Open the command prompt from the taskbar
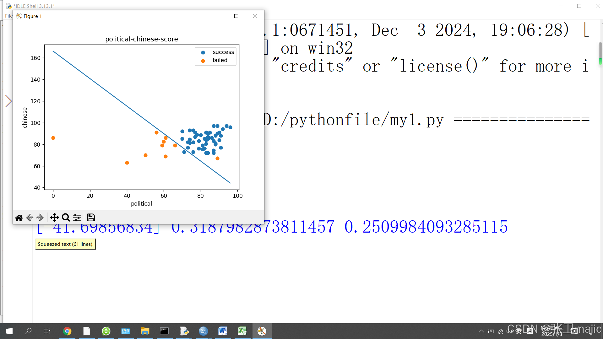The width and height of the screenshot is (603, 339). pos(164,331)
